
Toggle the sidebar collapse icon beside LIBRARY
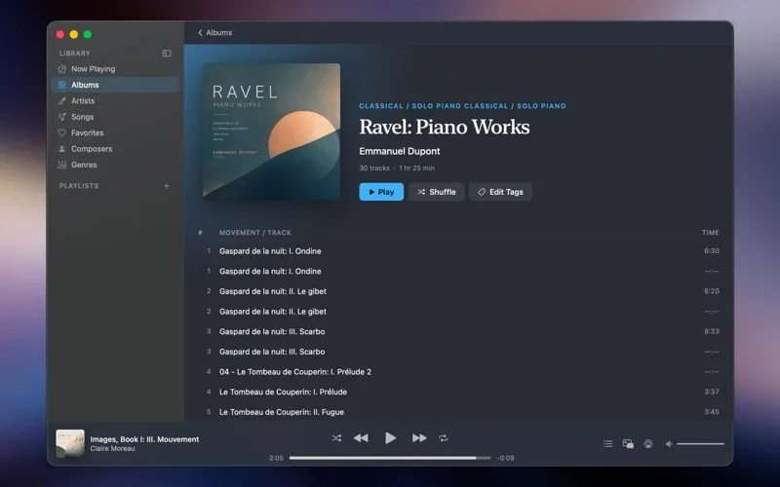tap(167, 54)
